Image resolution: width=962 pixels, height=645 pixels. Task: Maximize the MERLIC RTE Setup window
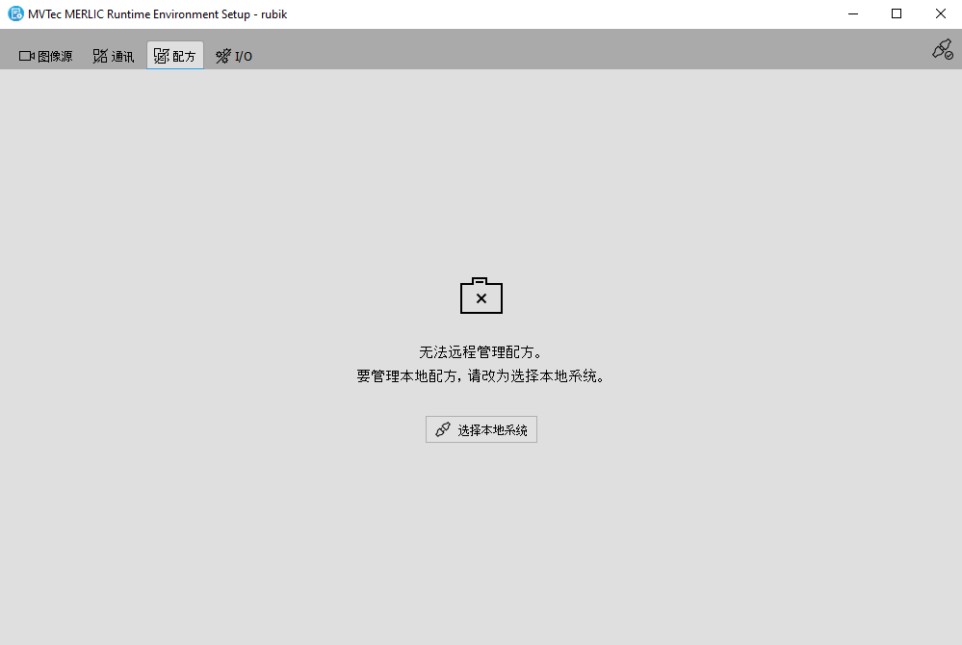[x=897, y=13]
